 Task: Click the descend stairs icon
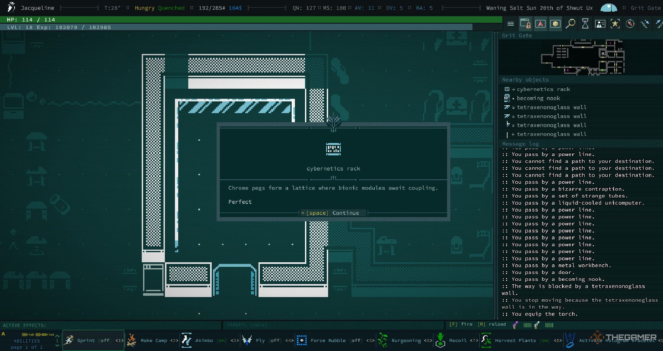point(645,24)
